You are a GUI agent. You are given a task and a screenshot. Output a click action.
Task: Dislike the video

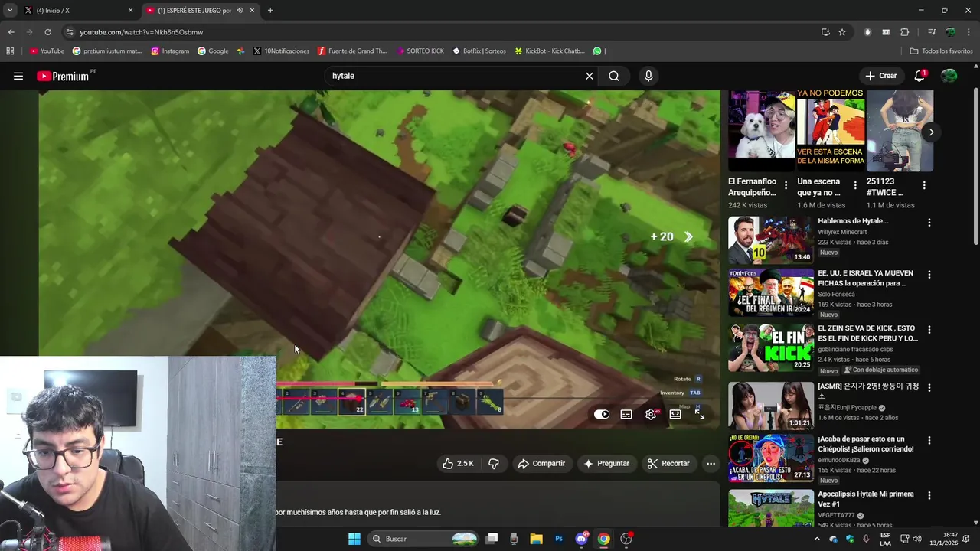(494, 464)
